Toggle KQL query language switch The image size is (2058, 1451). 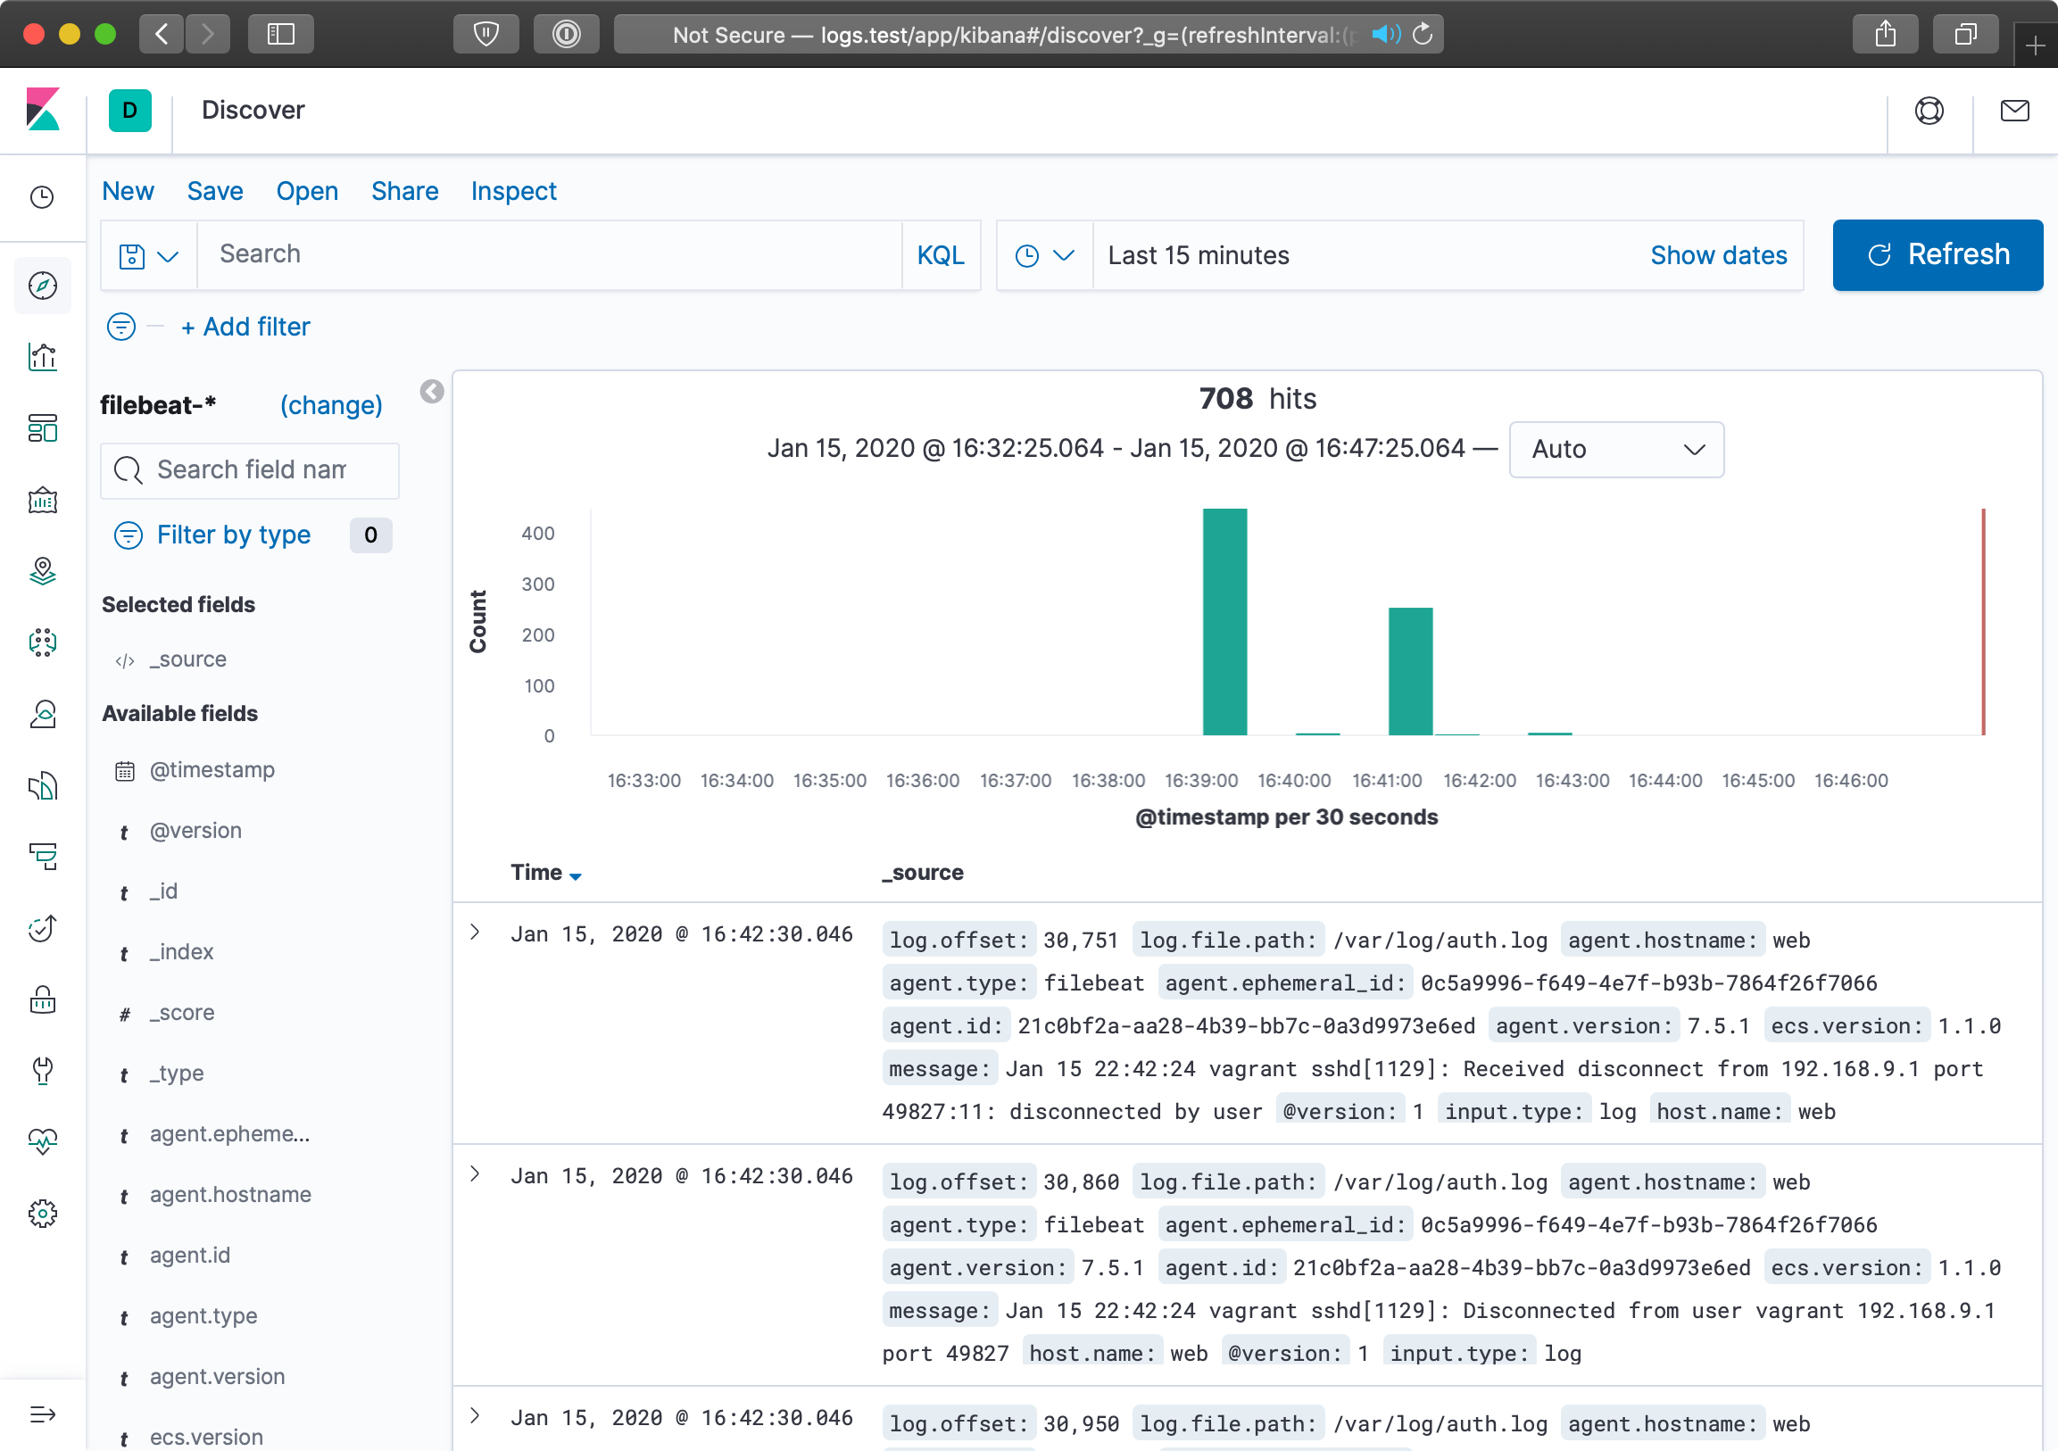[941, 255]
